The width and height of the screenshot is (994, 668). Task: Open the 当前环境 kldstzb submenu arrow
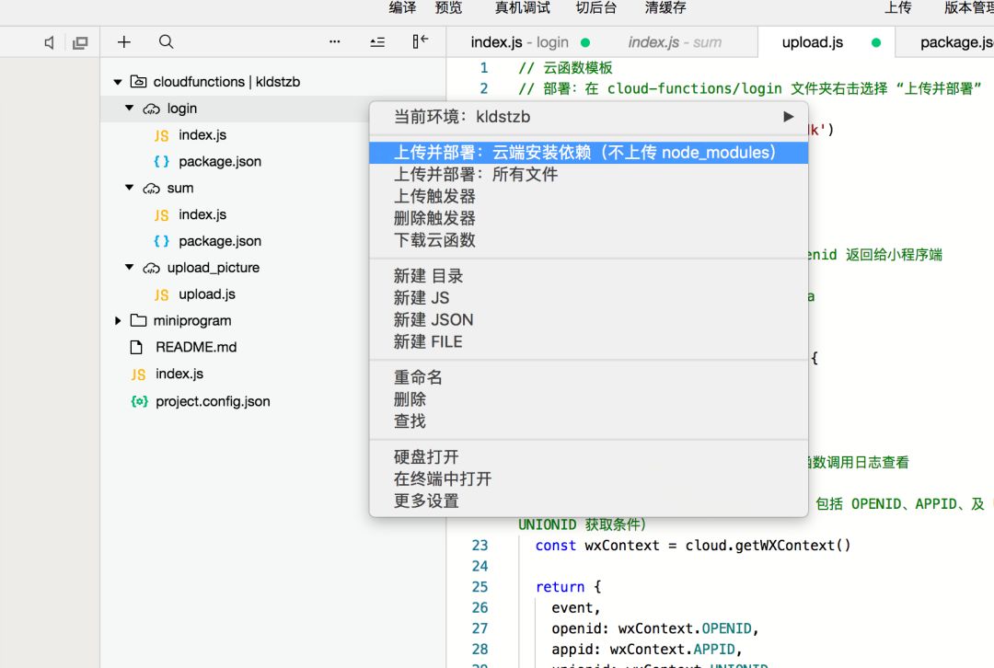point(788,116)
